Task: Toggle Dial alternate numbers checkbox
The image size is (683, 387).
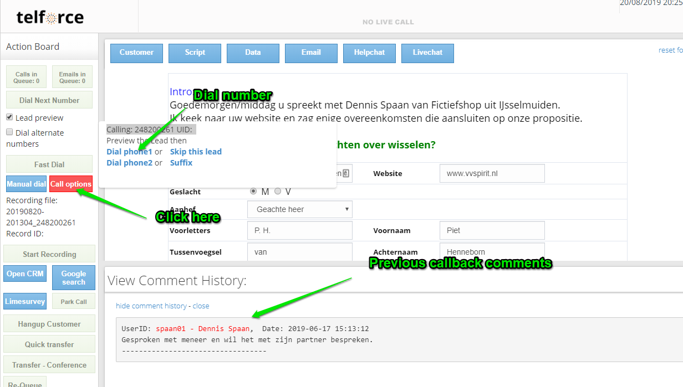Action: [9, 132]
